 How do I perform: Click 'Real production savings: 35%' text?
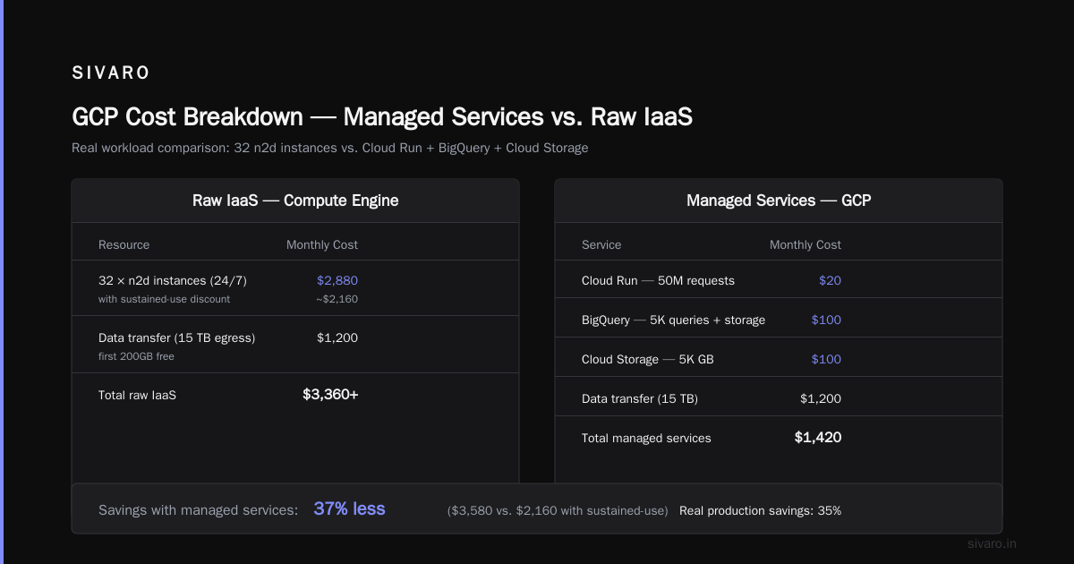(760, 510)
